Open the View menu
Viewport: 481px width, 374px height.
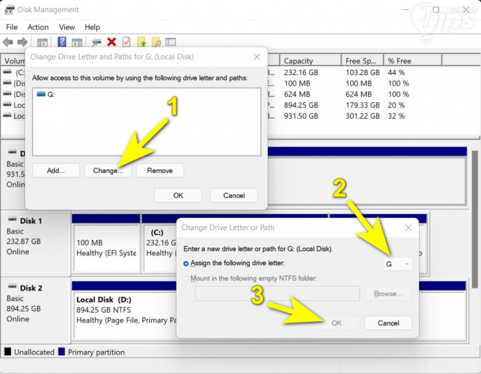point(67,27)
